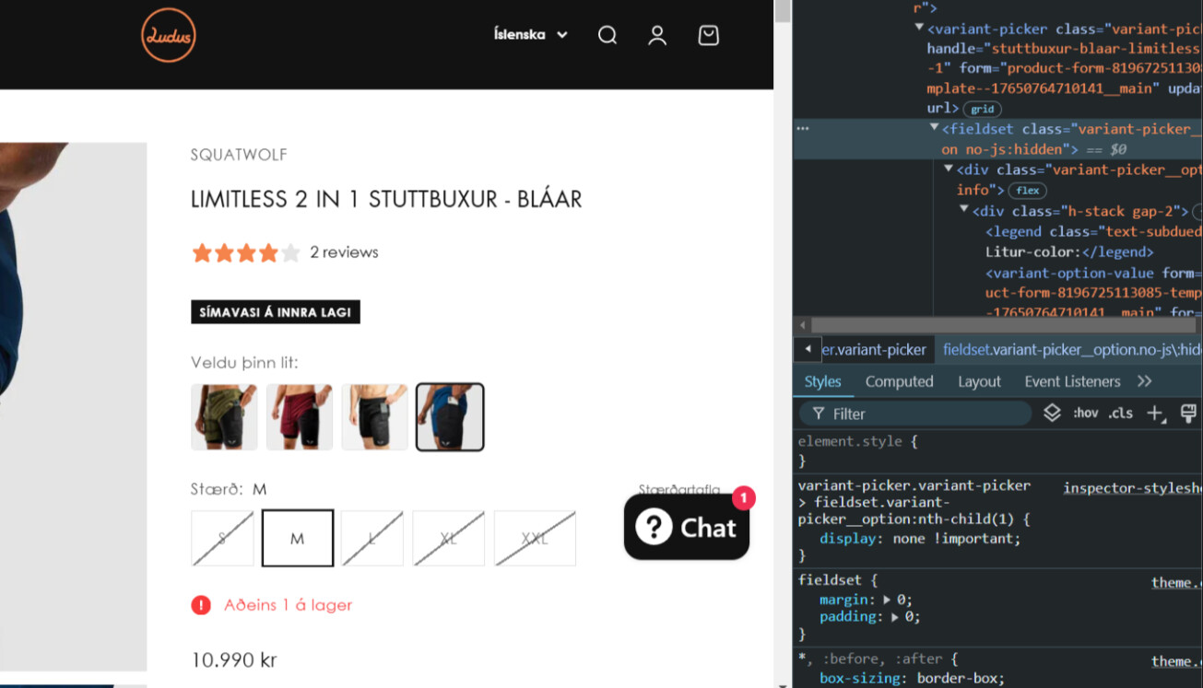Choose the burgundy red shorts color swatch
This screenshot has width=1203, height=688.
300,417
